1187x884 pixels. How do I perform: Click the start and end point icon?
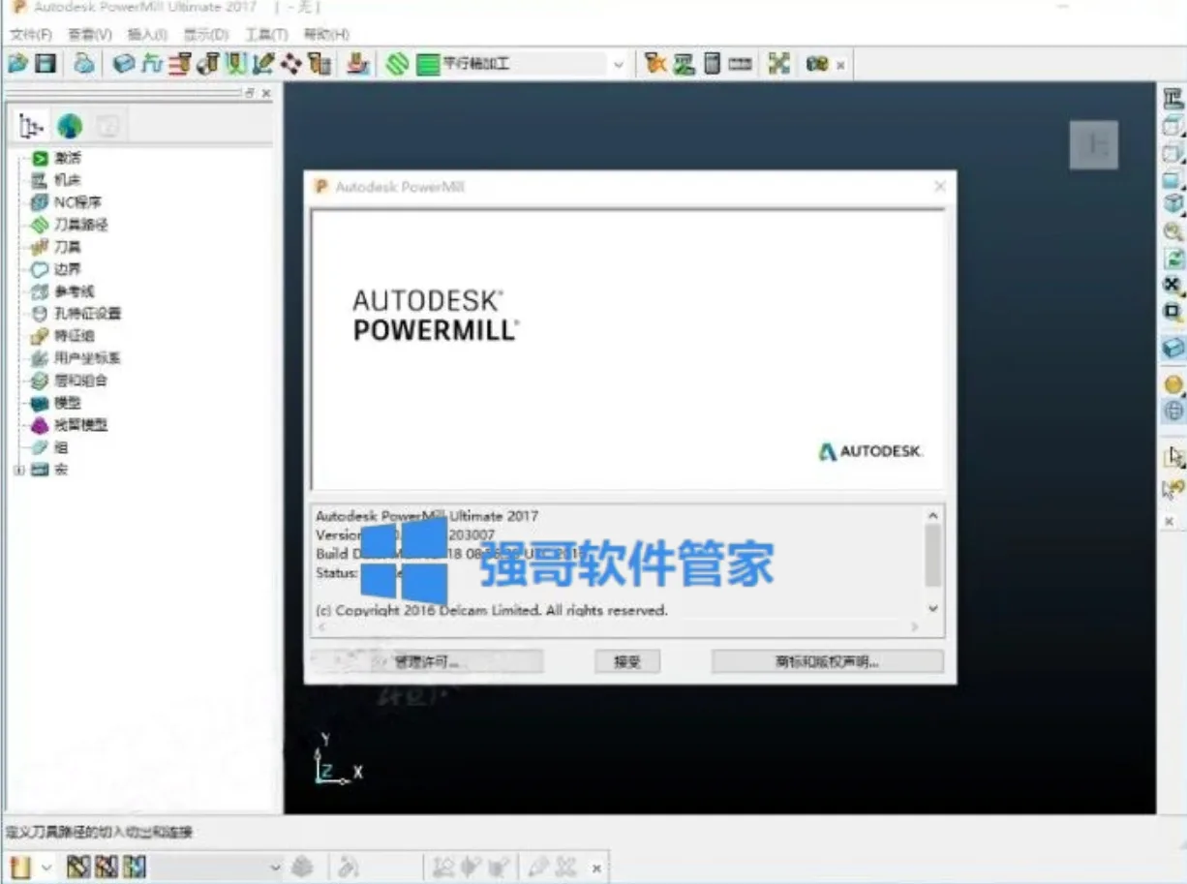pyautogui.click(x=207, y=64)
